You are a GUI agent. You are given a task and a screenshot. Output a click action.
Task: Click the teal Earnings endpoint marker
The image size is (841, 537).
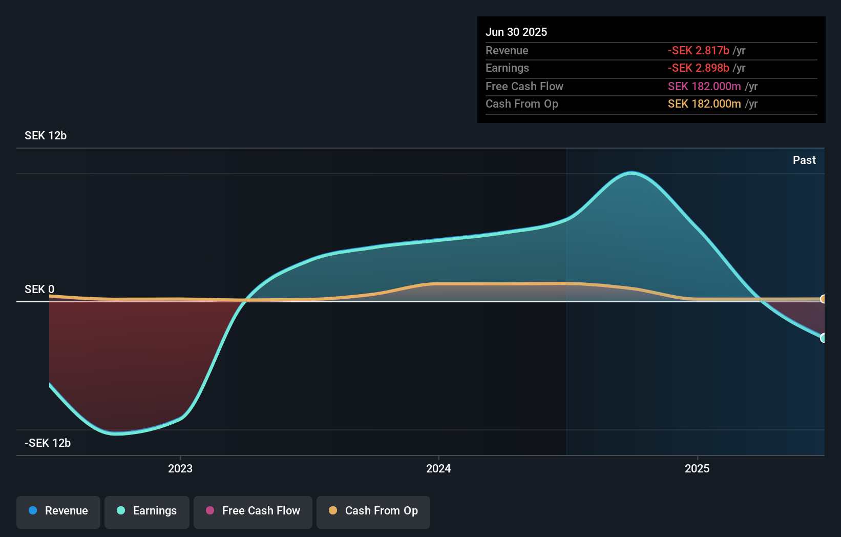(x=823, y=338)
